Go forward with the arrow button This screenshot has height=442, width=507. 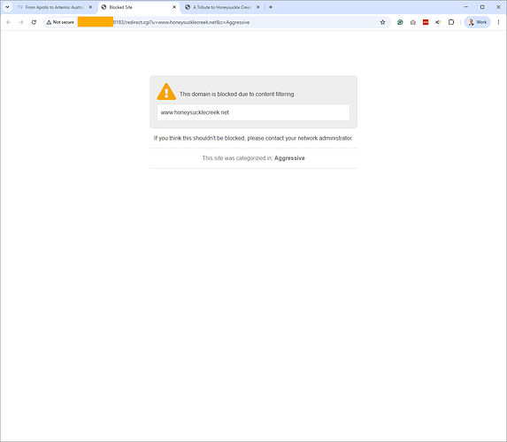point(21,22)
